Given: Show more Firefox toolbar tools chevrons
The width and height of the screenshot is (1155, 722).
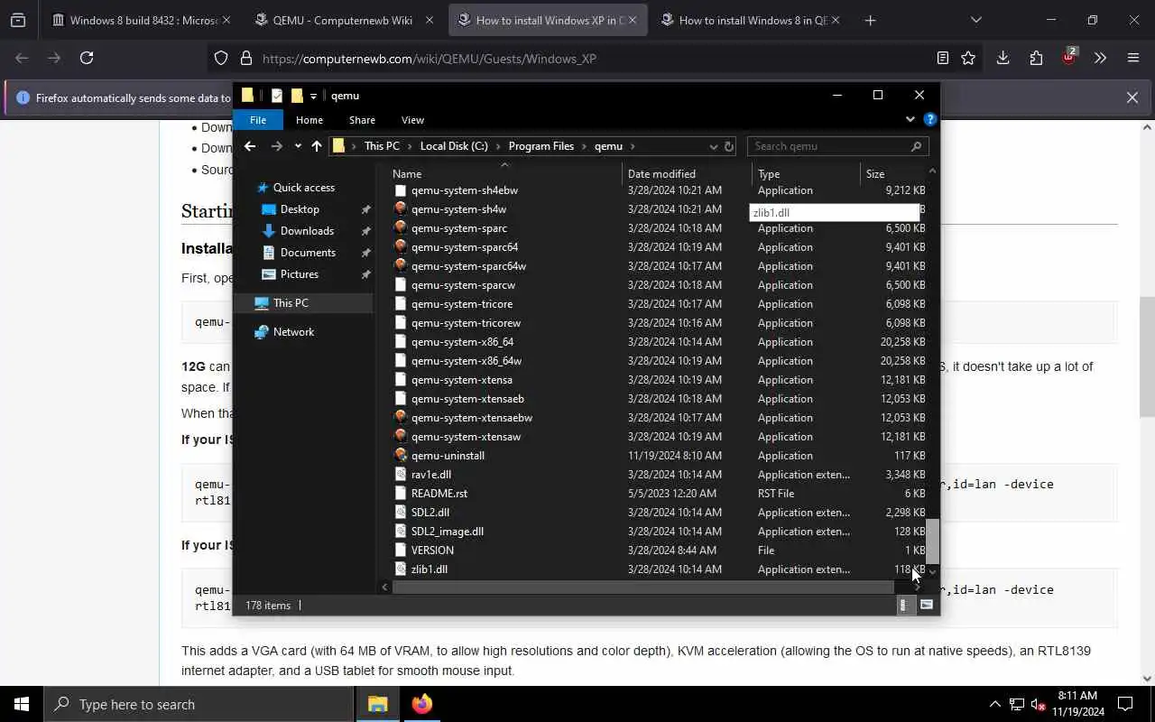Looking at the screenshot, I should 1100,58.
